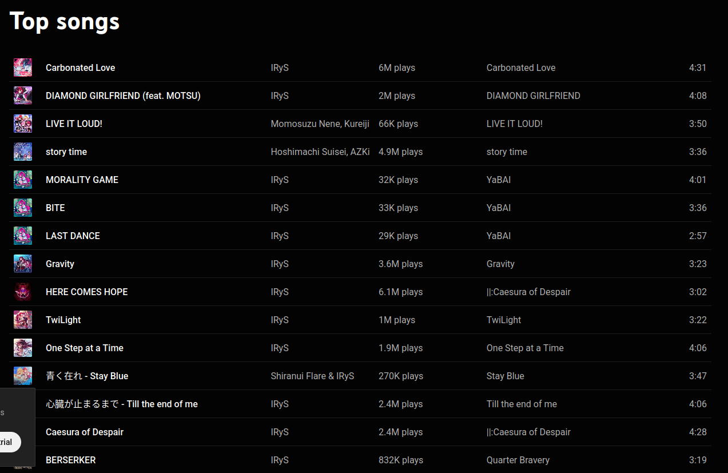Click the DIAMOND GIRLFRIEND song thumbnail
This screenshot has height=473, width=728.
pyautogui.click(x=23, y=96)
